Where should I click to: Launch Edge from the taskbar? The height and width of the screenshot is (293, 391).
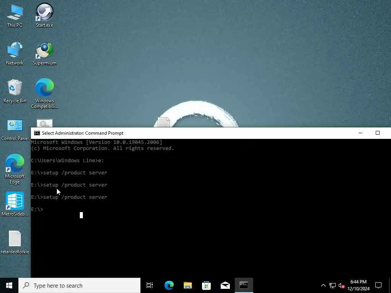[x=169, y=285]
